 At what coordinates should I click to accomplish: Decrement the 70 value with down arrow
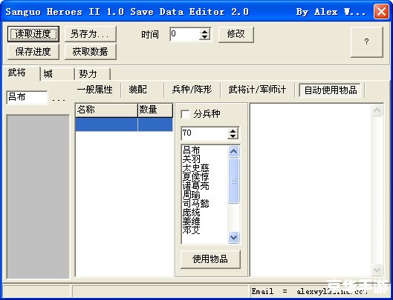pyautogui.click(x=233, y=136)
